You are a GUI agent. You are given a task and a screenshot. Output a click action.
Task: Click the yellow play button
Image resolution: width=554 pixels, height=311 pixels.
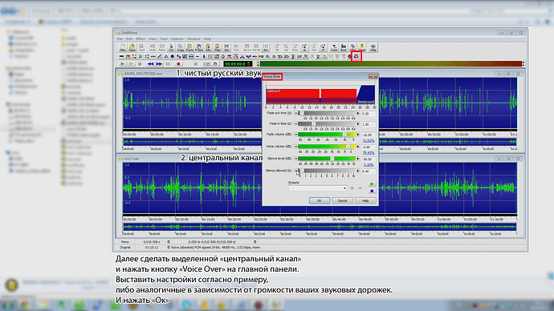coord(131,64)
